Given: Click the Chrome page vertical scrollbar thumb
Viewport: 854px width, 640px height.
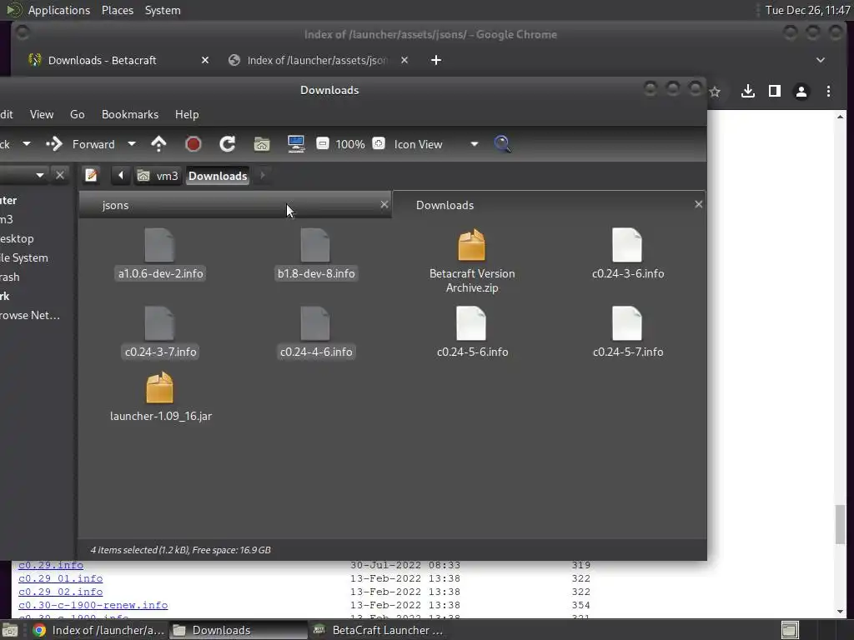Looking at the screenshot, I should 841,524.
